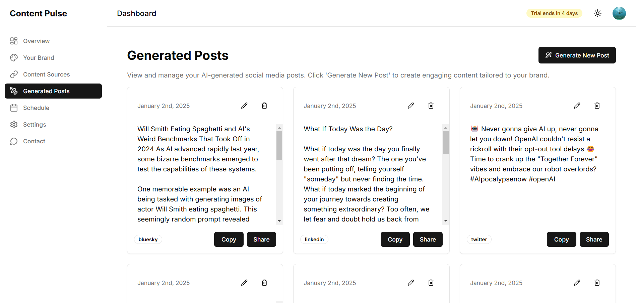Viewport: 636px width, 303px height.
Task: Click the Settings gear icon
Action: (14, 124)
